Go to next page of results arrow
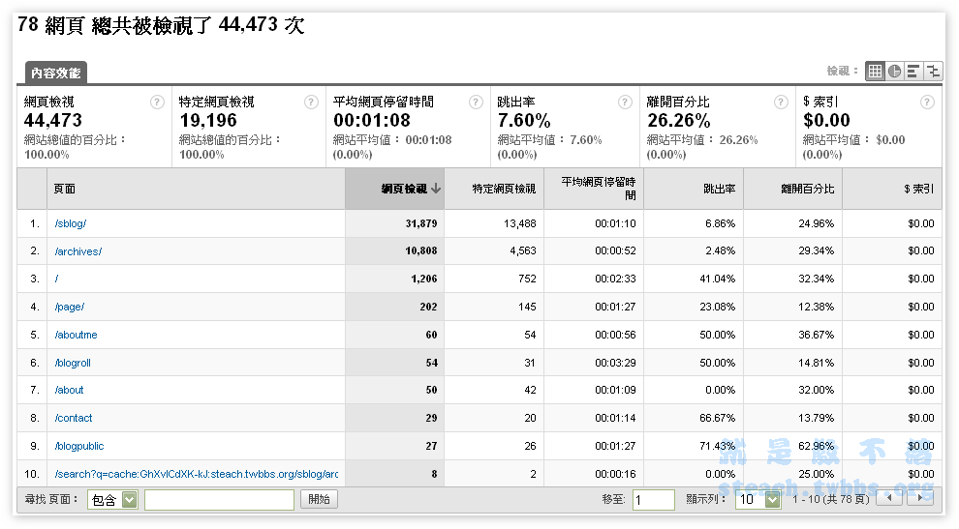 (x=920, y=499)
